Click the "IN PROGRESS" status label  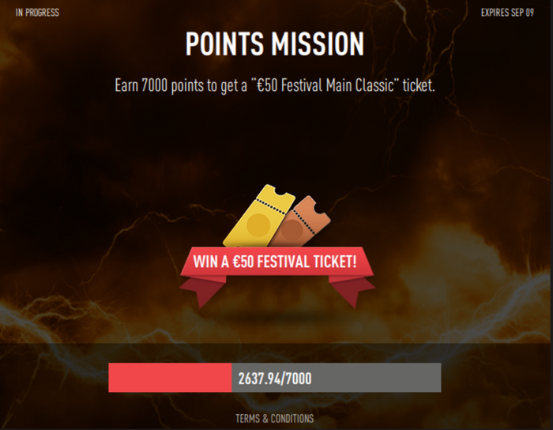click(37, 13)
